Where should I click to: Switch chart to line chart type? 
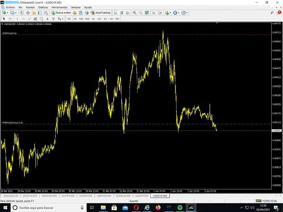(128, 13)
